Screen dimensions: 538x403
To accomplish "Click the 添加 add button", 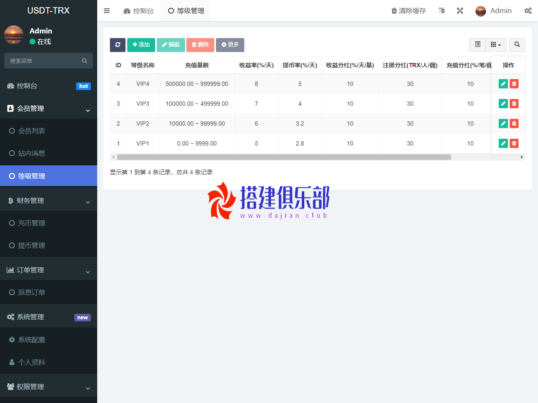I will pos(141,45).
